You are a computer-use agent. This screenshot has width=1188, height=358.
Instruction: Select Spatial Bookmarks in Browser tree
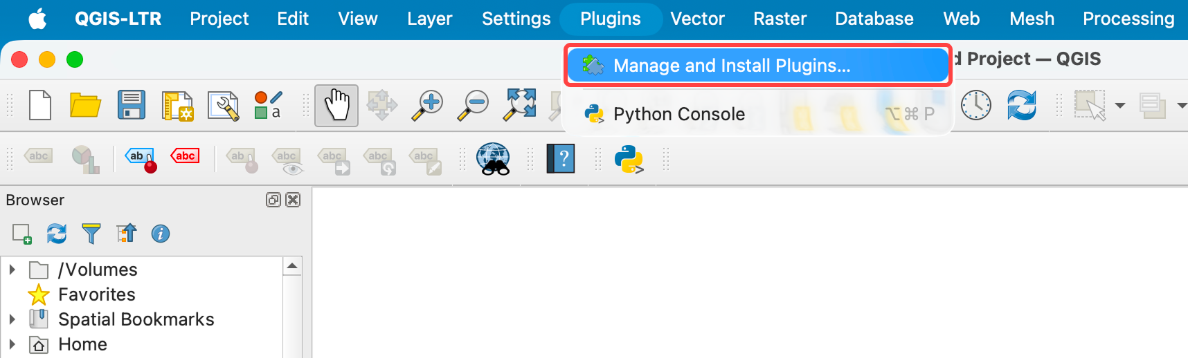click(x=136, y=319)
